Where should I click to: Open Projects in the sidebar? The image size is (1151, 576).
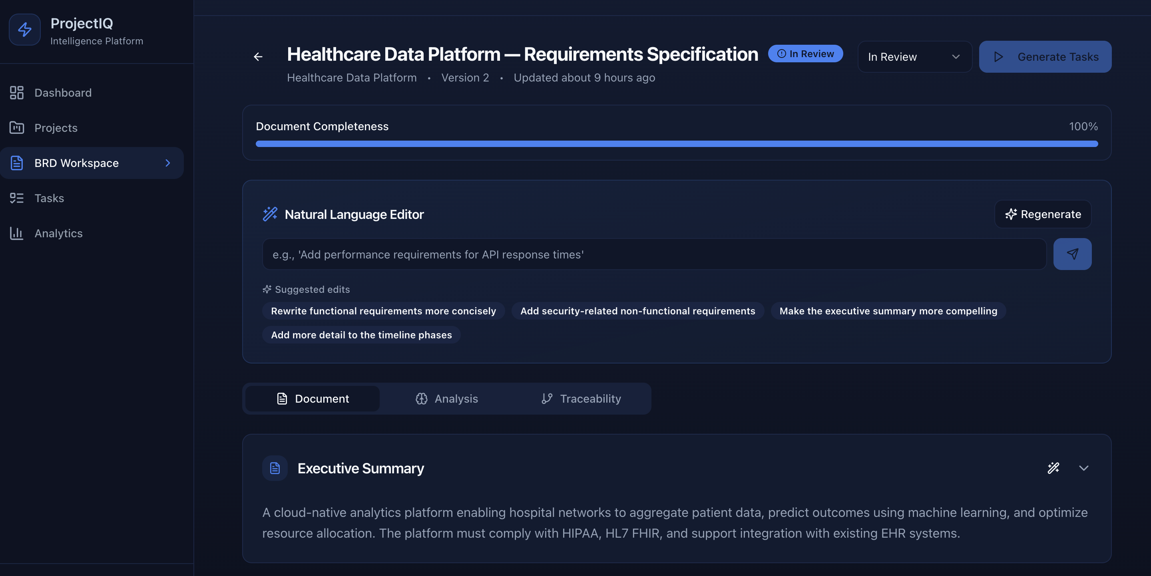click(56, 128)
